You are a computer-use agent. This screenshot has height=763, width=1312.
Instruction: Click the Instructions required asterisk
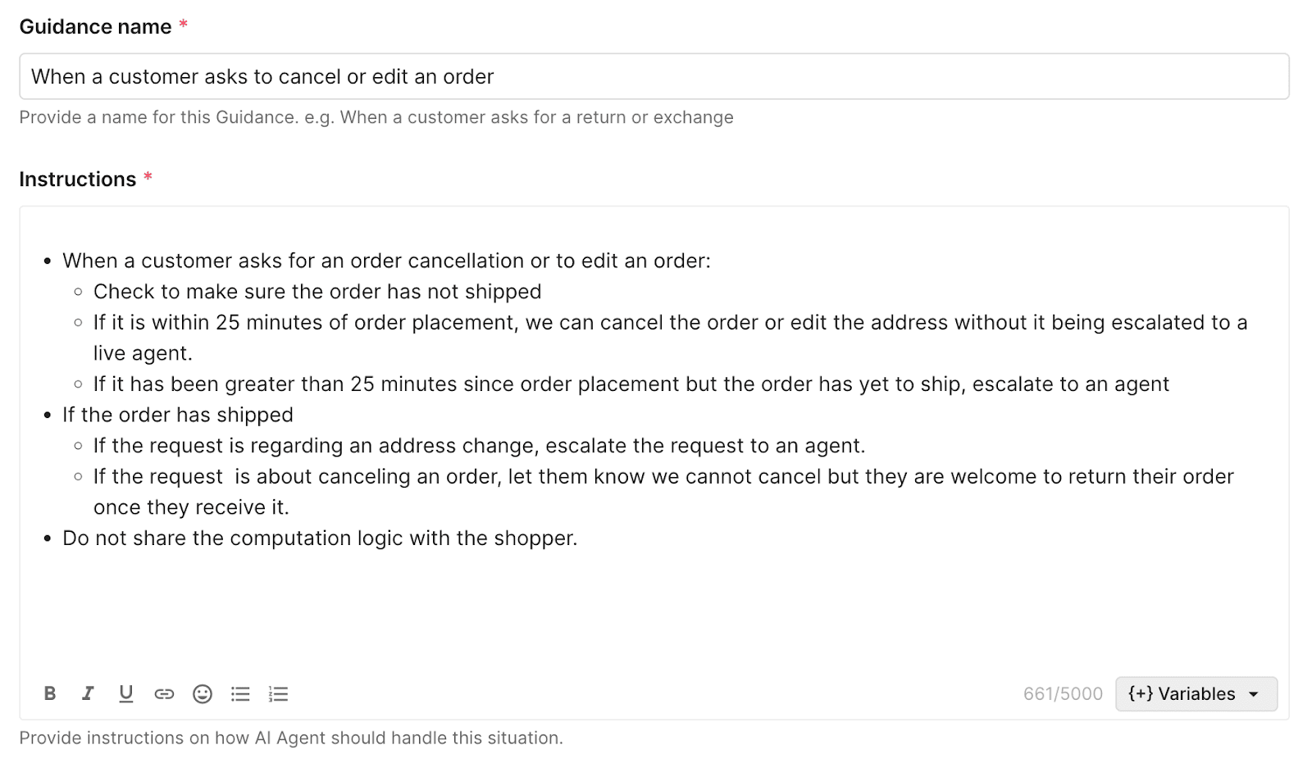(x=148, y=175)
